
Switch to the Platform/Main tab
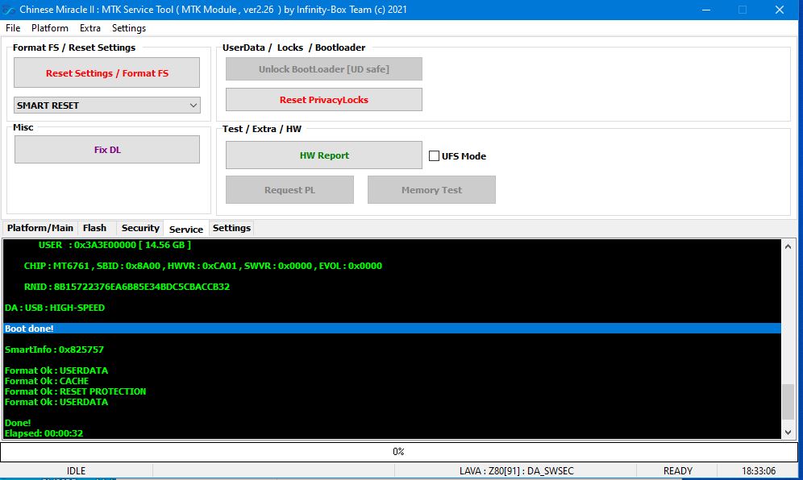[x=40, y=228]
